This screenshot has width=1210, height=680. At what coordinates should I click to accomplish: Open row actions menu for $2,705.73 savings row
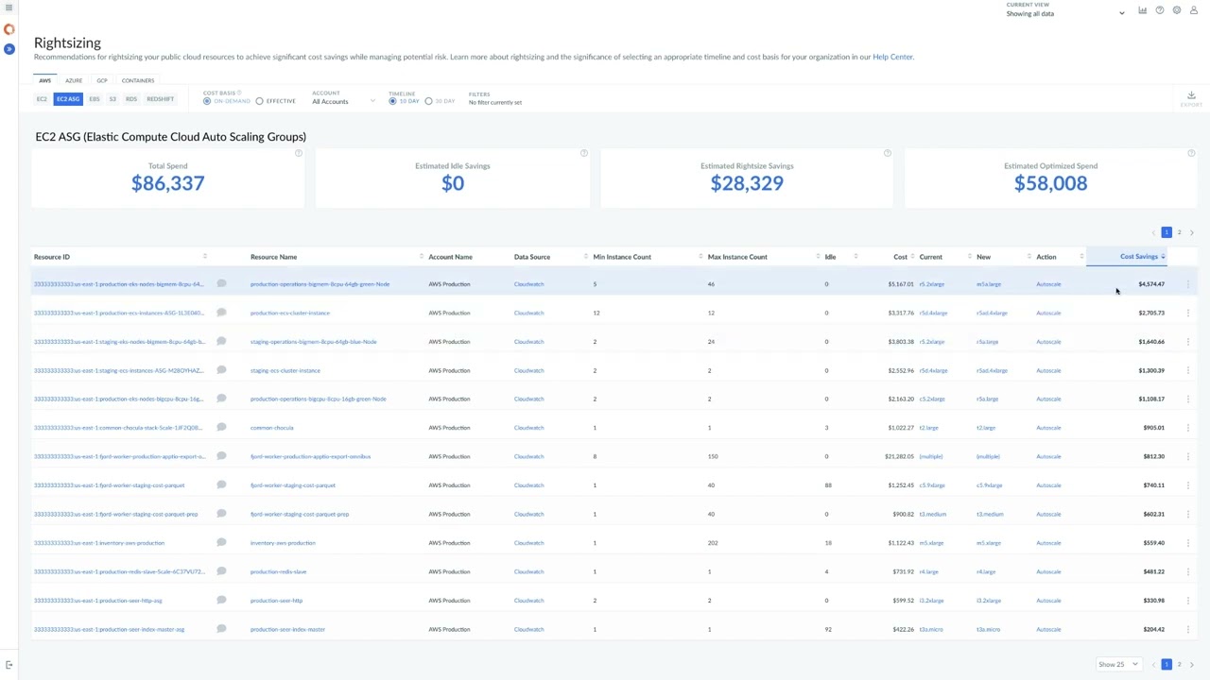pos(1188,313)
